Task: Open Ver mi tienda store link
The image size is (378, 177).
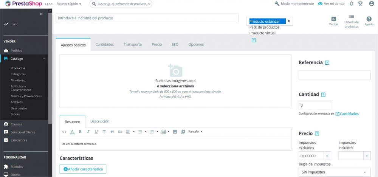Action: coord(331,4)
